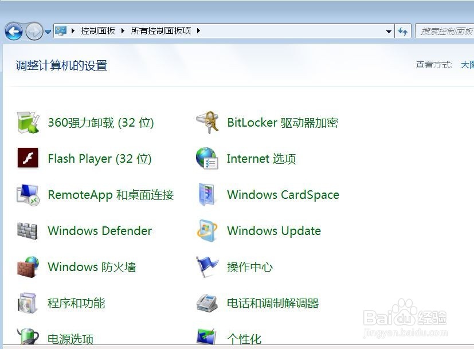474x349 pixels.
Task: Click the RemoteApp 和桌面连接 monitor icon
Action: [28, 195]
